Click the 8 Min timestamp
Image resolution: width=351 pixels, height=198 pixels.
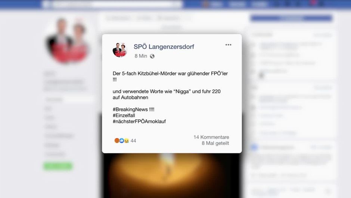click(x=141, y=56)
